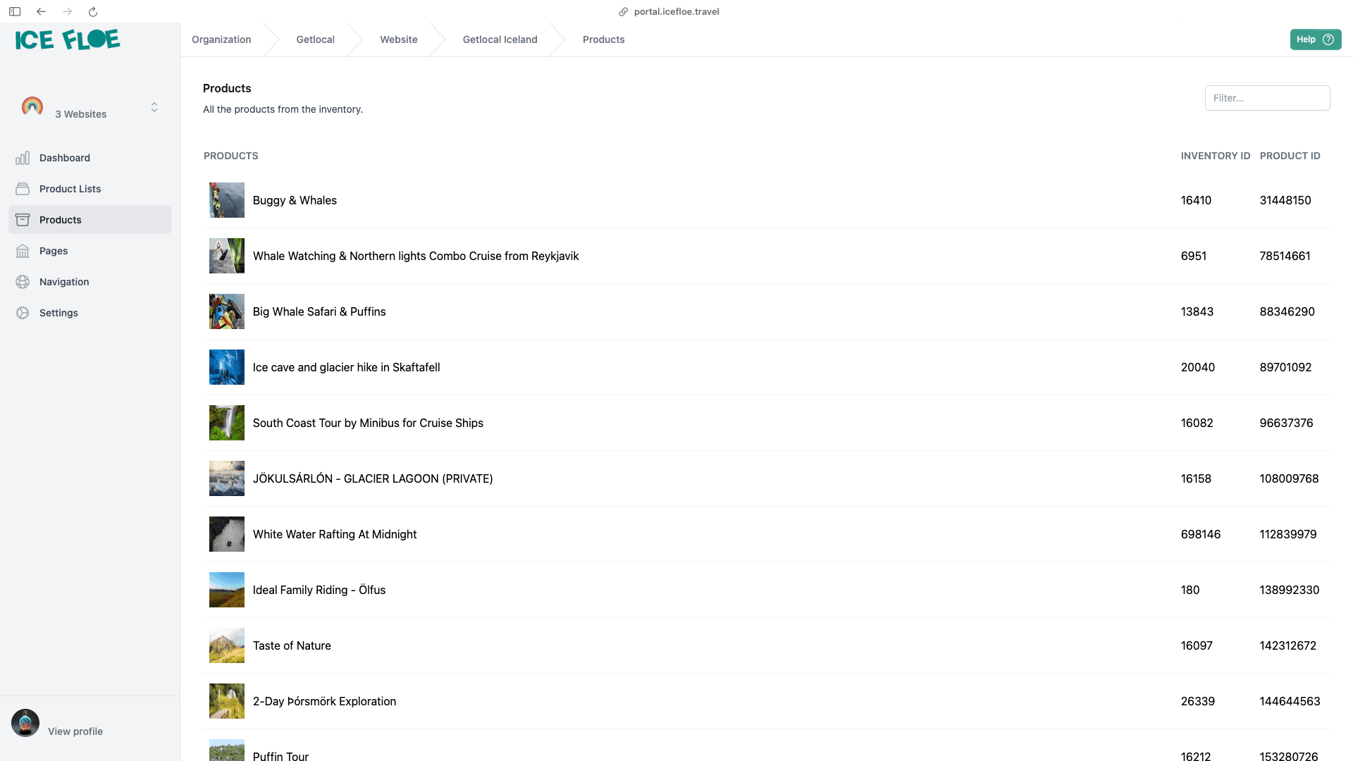The height and width of the screenshot is (761, 1353).
Task: Toggle the sidebar panel icon
Action: [15, 11]
